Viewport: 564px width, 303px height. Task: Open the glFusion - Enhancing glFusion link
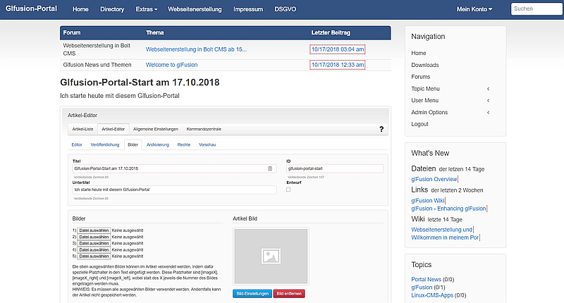(x=448, y=209)
